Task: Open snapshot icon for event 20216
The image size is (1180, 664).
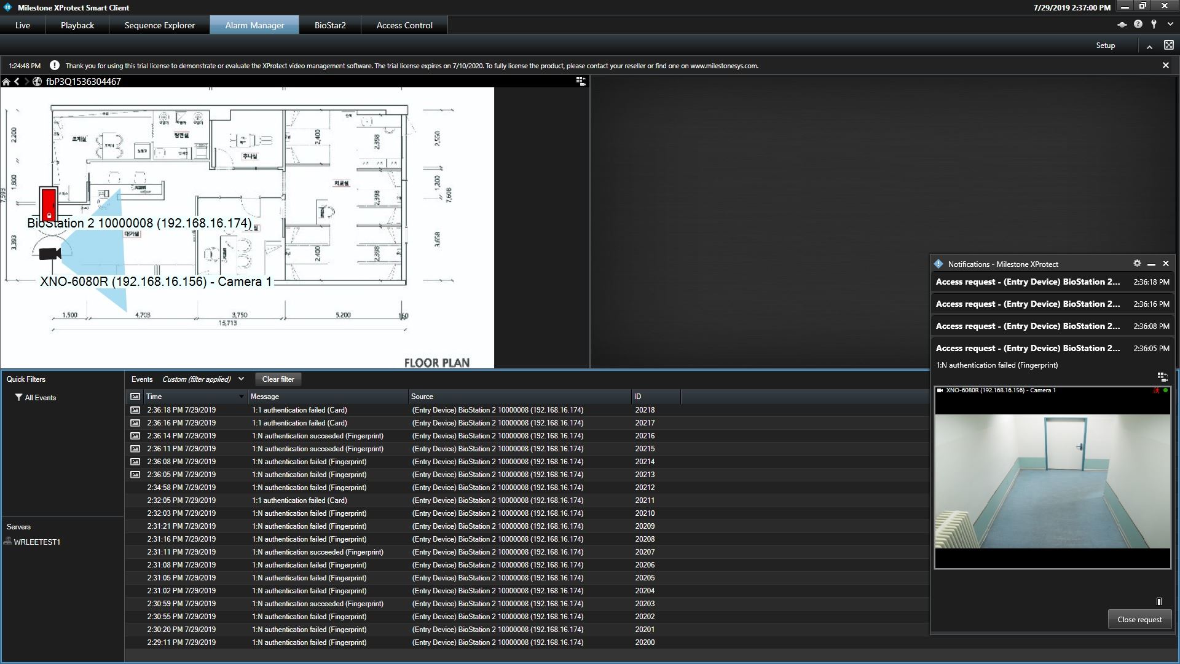Action: pyautogui.click(x=135, y=436)
